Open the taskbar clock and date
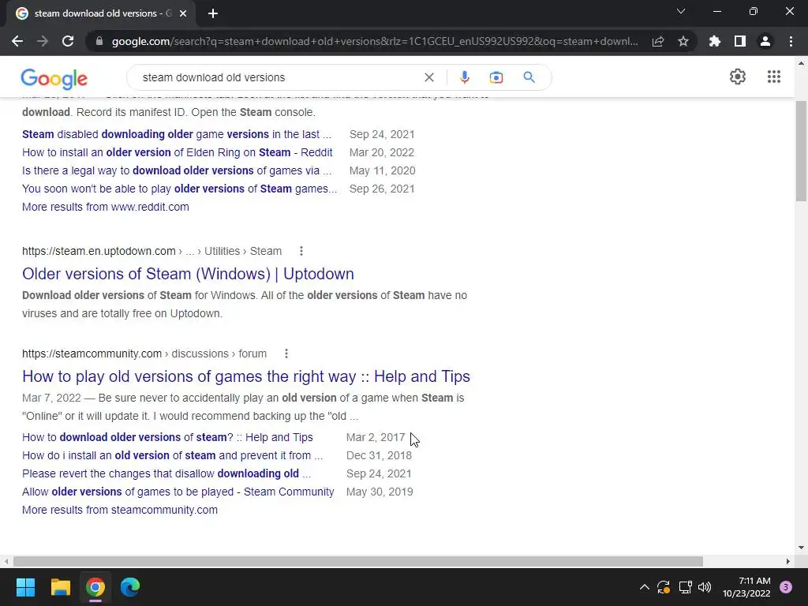This screenshot has height=606, width=808. tap(746, 587)
